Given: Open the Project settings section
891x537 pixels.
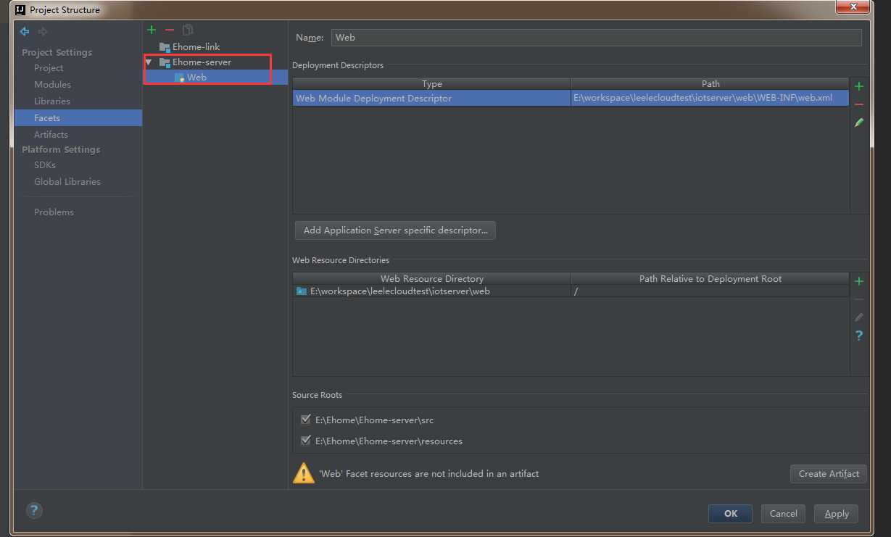Looking at the screenshot, I should click(x=49, y=68).
